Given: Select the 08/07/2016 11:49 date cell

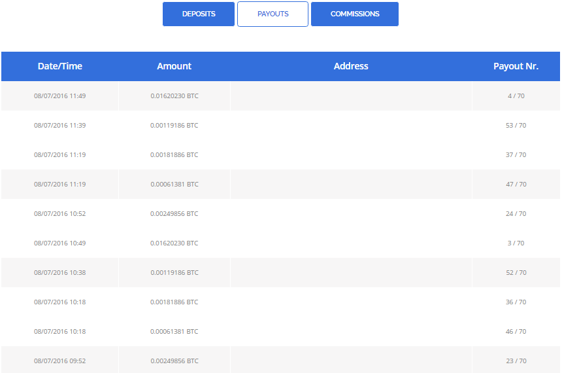Looking at the screenshot, I should [x=60, y=96].
